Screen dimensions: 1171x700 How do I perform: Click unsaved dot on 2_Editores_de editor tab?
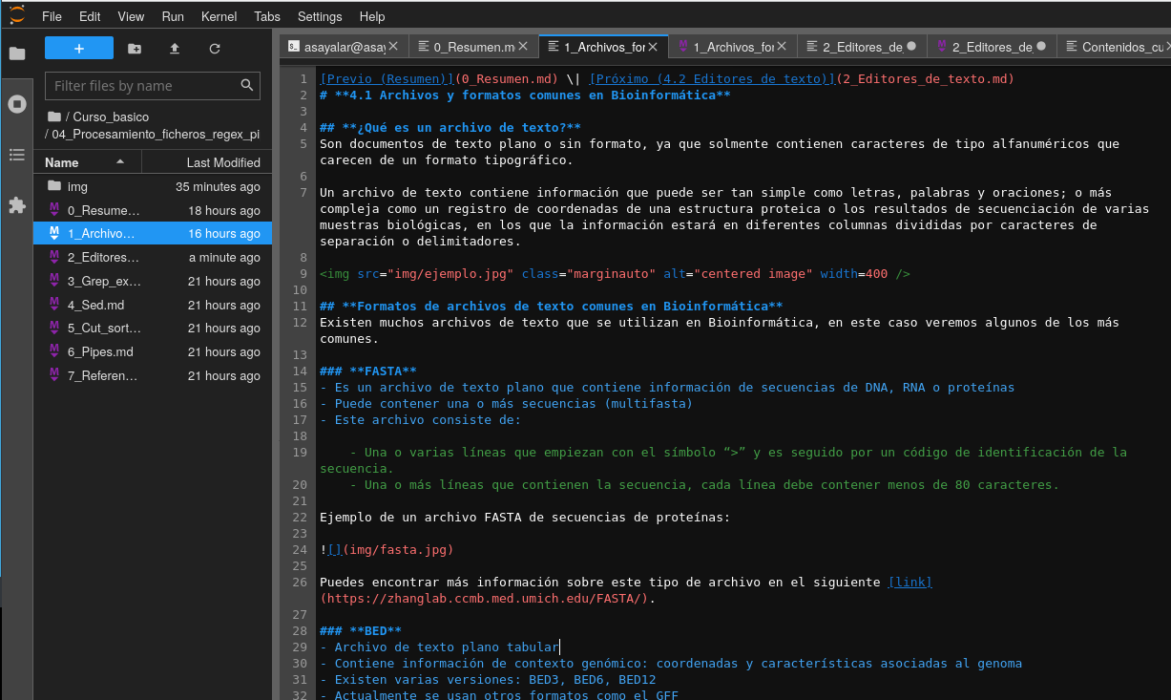click(x=911, y=46)
